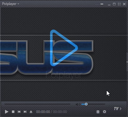Close the Potplayer window
The image size is (128, 117).
pyautogui.click(x=124, y=4)
